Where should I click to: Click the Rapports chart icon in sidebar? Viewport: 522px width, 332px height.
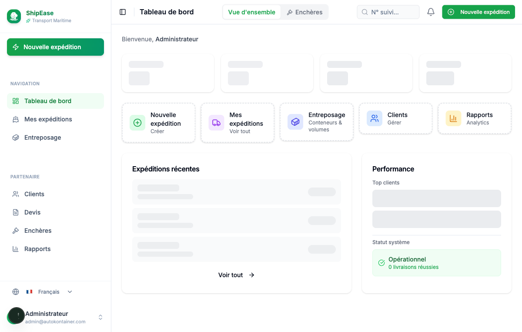(16, 249)
